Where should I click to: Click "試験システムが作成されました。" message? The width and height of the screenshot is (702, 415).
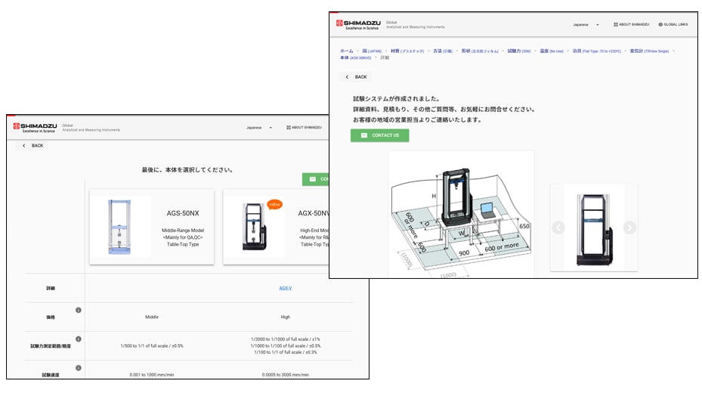pos(397,98)
